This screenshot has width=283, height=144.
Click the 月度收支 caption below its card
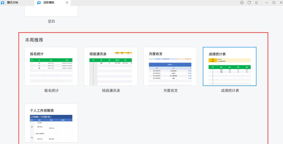171,90
